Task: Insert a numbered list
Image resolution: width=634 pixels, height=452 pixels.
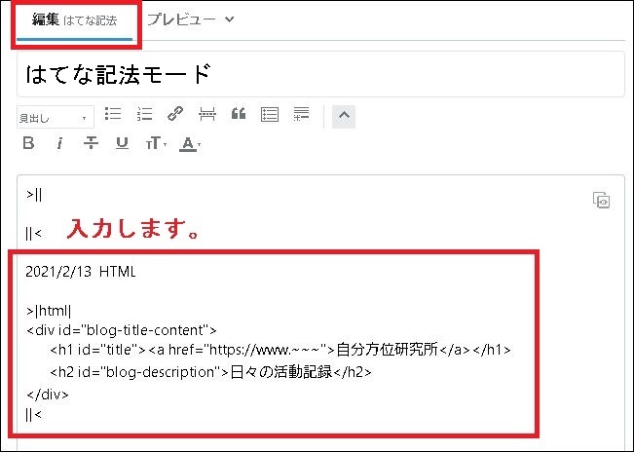Action: click(144, 114)
